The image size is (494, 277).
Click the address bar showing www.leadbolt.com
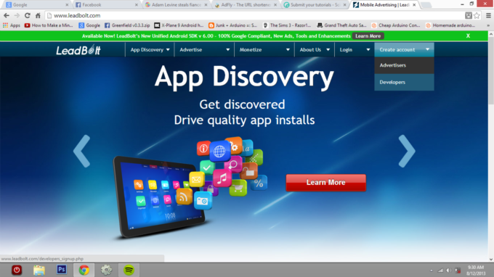coord(255,15)
